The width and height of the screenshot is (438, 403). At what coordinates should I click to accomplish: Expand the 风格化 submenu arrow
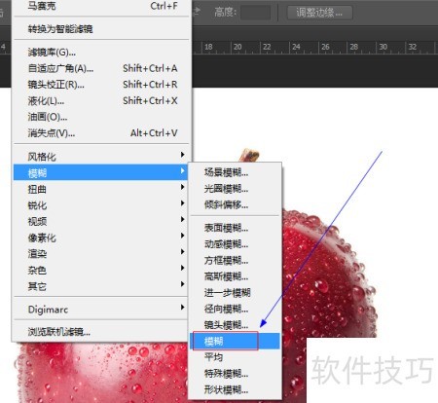183,155
